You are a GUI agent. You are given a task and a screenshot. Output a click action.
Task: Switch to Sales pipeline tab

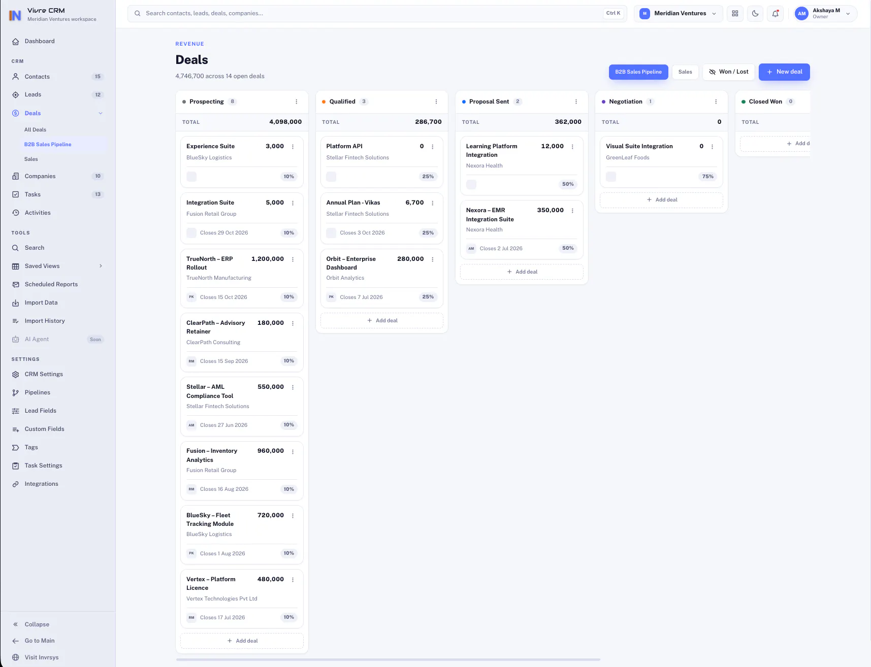[x=685, y=72]
